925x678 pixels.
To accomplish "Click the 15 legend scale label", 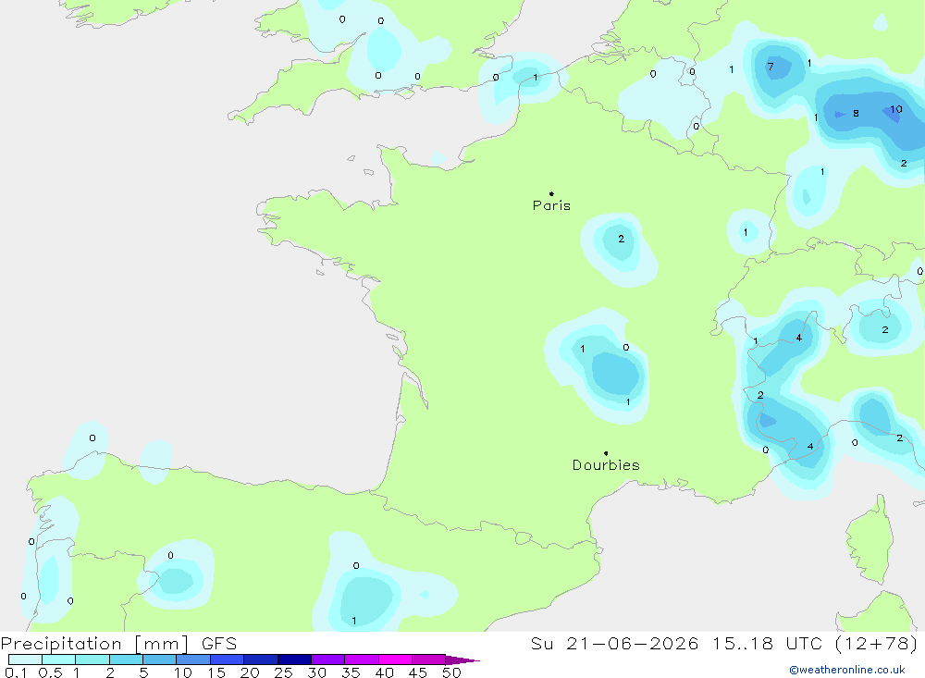I will pyautogui.click(x=216, y=672).
